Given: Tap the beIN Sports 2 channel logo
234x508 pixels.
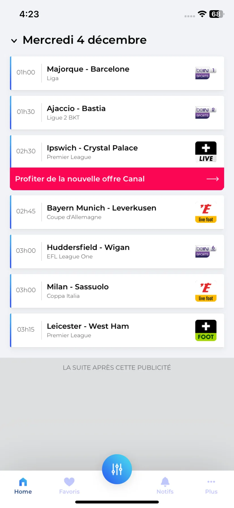Looking at the screenshot, I should (x=206, y=113).
